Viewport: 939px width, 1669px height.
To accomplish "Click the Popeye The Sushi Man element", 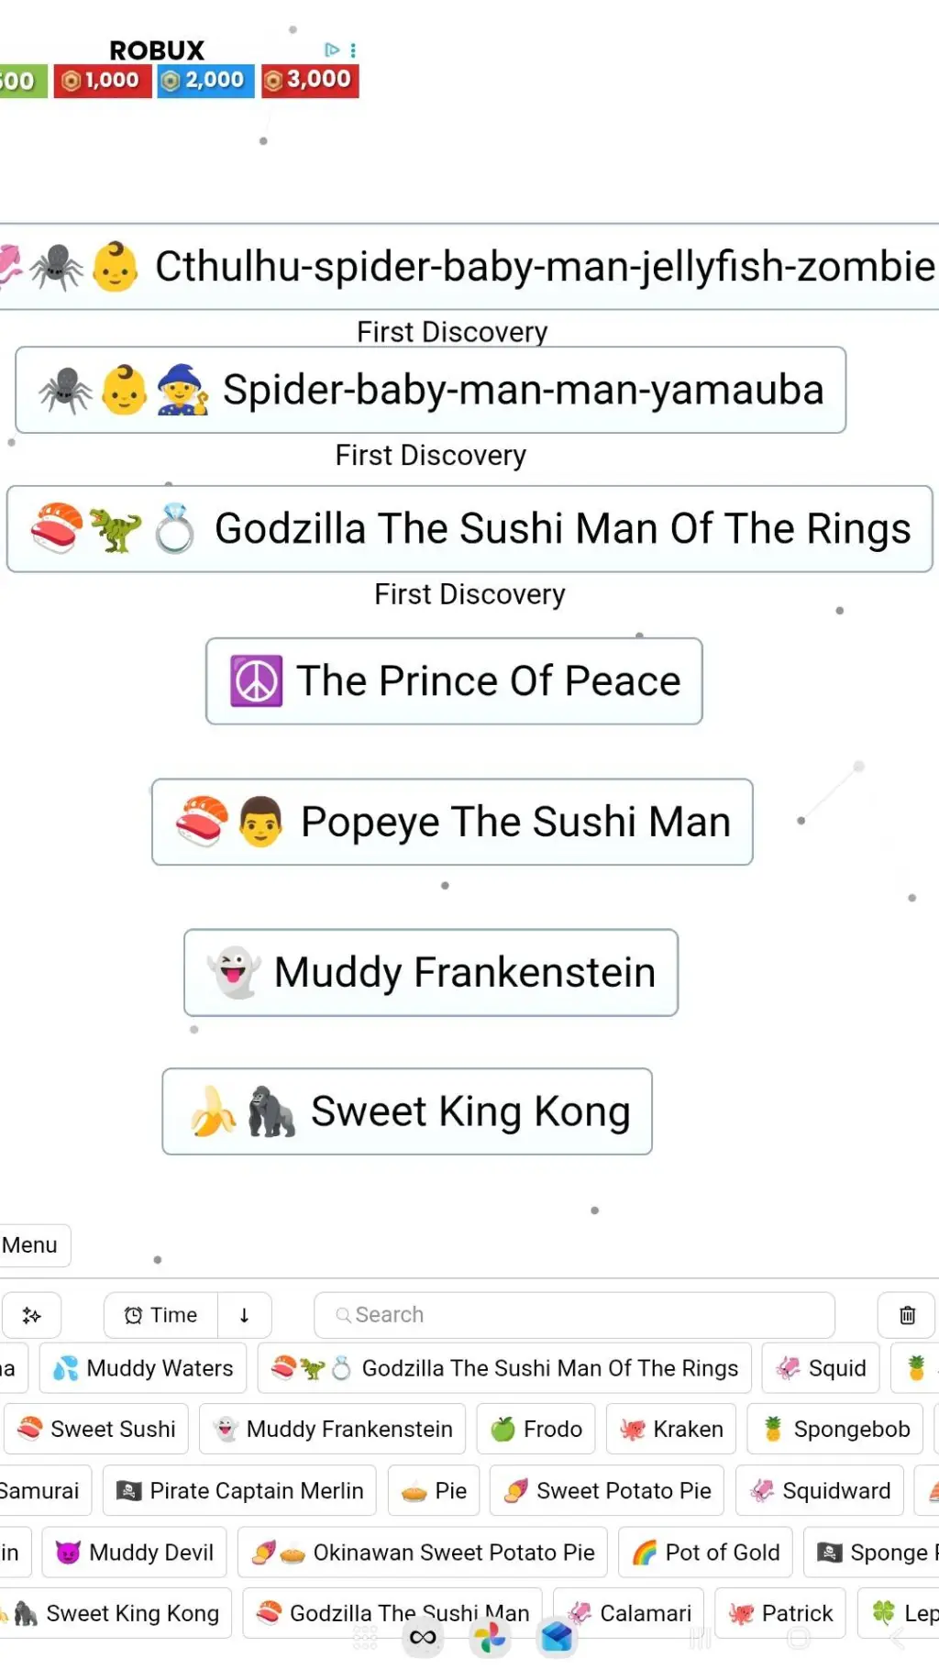I will click(452, 822).
